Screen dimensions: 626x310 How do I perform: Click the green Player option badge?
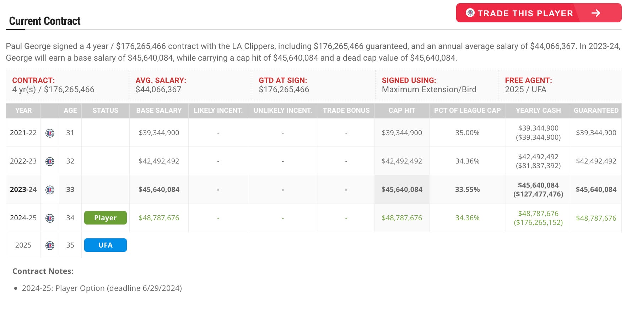point(105,218)
